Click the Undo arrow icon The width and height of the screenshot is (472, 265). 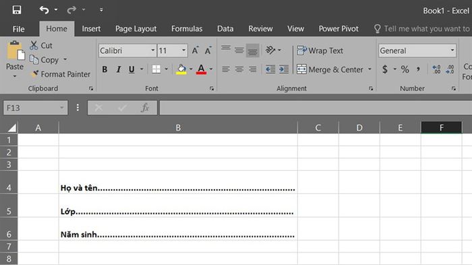(45, 10)
